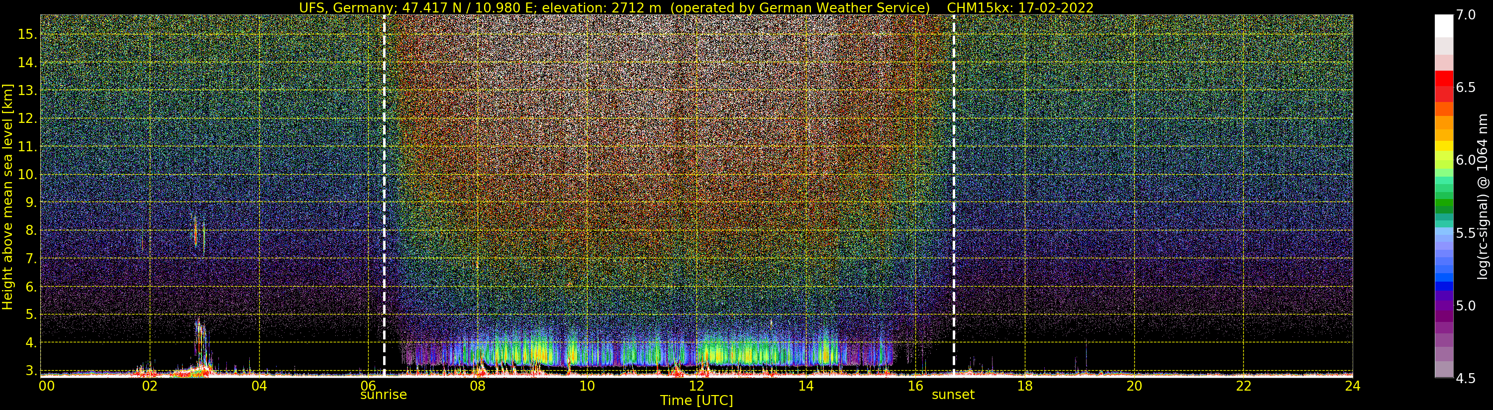Click the 18 hour tick label
The height and width of the screenshot is (410, 1493).
[1025, 386]
